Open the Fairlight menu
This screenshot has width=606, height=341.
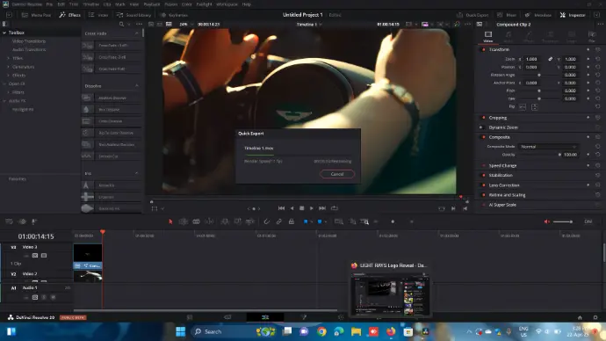click(x=204, y=4)
